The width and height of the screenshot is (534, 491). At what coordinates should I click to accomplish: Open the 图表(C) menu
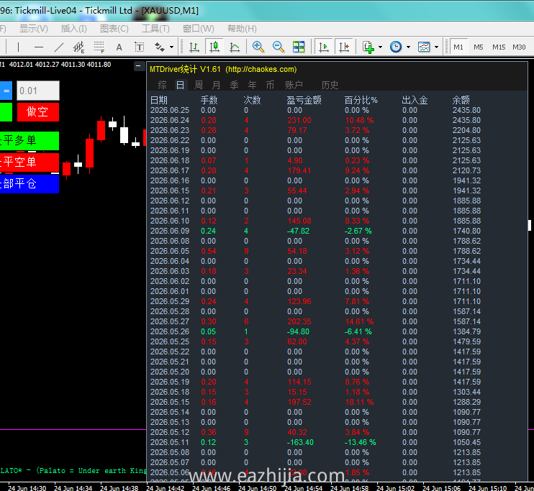(x=114, y=29)
